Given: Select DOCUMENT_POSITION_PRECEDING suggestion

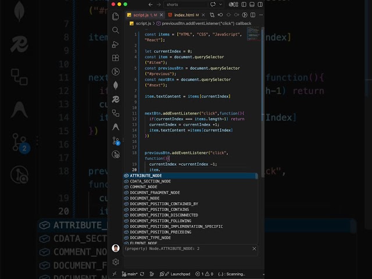Looking at the screenshot, I should [x=190, y=232].
